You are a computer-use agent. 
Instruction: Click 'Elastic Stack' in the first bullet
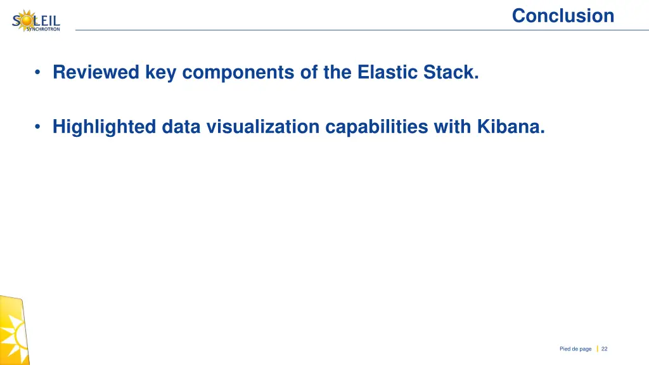click(418, 72)
